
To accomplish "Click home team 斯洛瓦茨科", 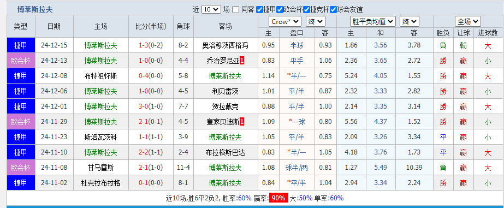I will [x=101, y=137].
